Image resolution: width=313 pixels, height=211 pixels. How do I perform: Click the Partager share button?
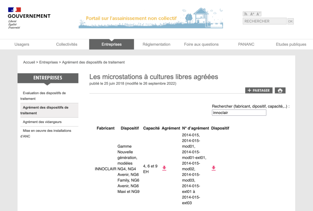[x=259, y=90]
